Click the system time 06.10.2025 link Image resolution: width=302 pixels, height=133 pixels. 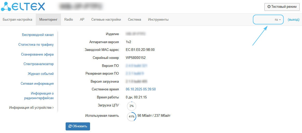(141, 89)
